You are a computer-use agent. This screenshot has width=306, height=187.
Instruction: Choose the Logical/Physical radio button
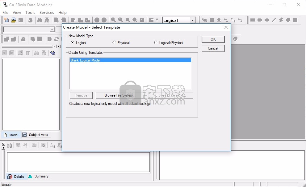[x=156, y=42]
